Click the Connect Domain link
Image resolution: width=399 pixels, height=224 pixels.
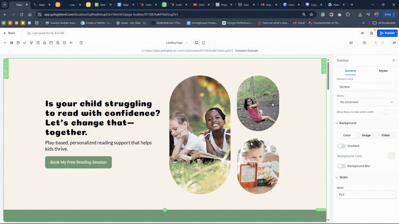(246, 51)
